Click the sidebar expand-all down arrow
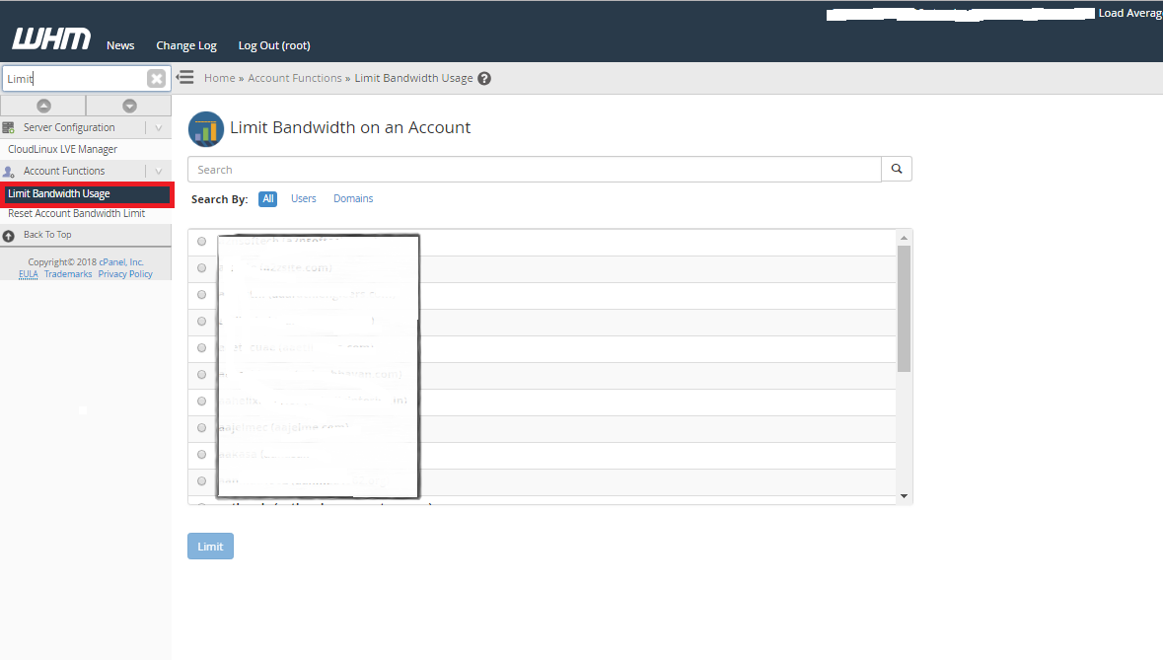This screenshot has width=1163, height=660. (129, 106)
